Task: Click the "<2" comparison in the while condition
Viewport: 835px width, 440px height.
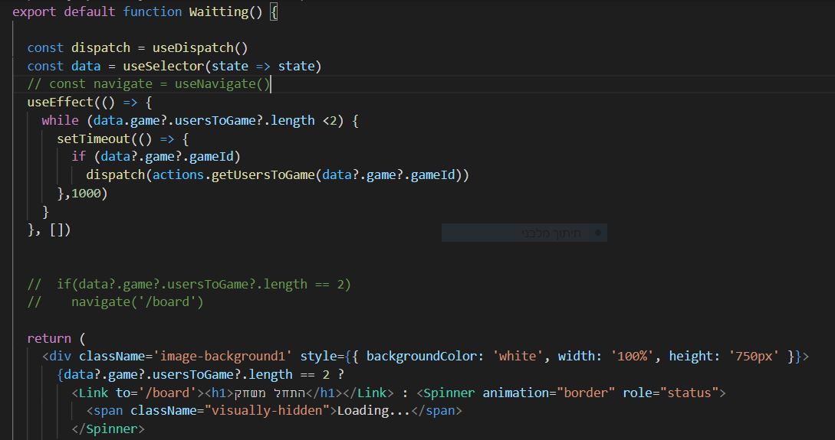Action: coord(330,121)
